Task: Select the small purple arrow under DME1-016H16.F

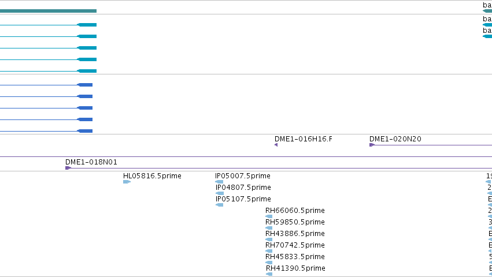Action: tap(276, 145)
